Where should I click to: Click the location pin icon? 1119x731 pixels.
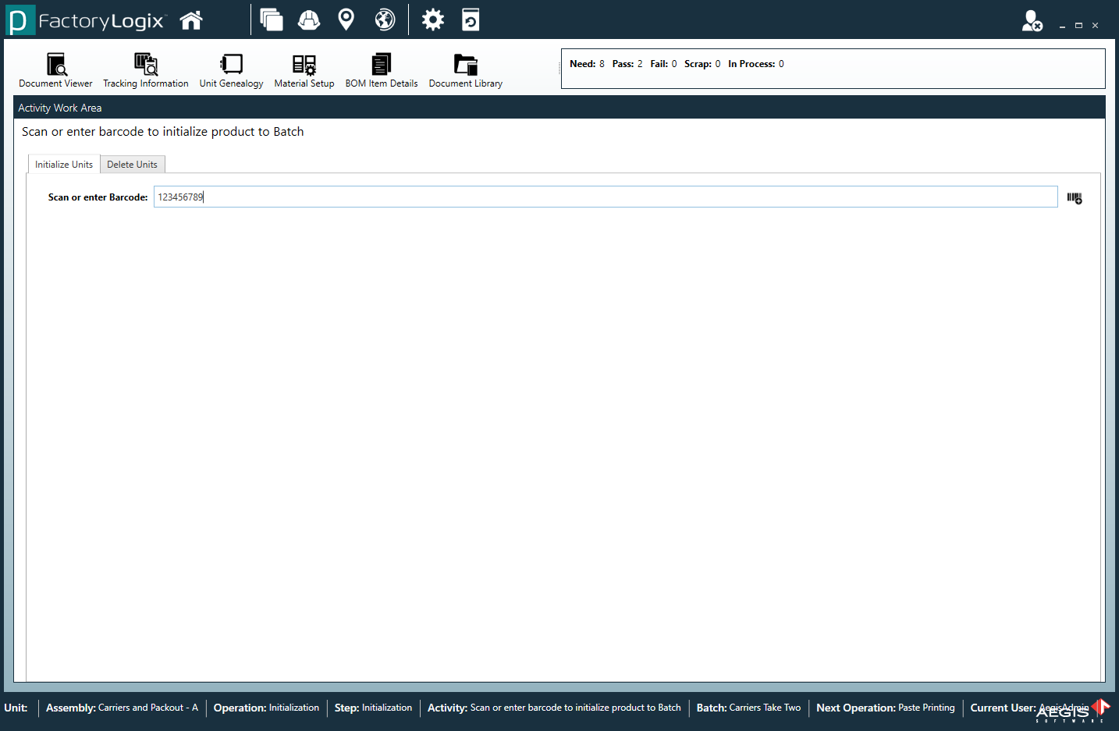tap(346, 20)
